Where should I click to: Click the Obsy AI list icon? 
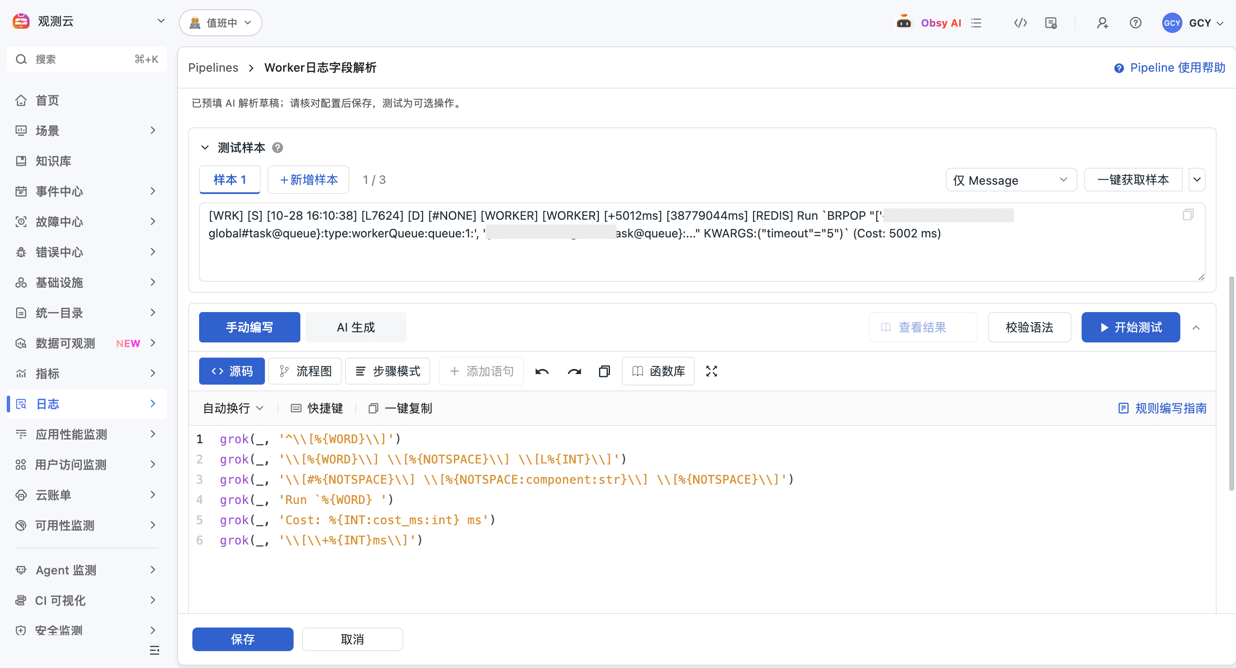click(x=976, y=22)
